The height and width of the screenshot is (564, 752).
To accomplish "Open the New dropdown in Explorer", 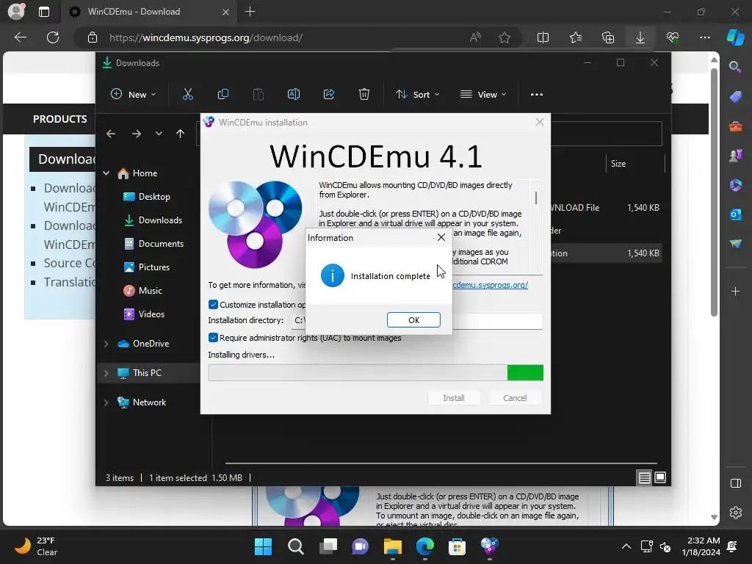I will 134,95.
